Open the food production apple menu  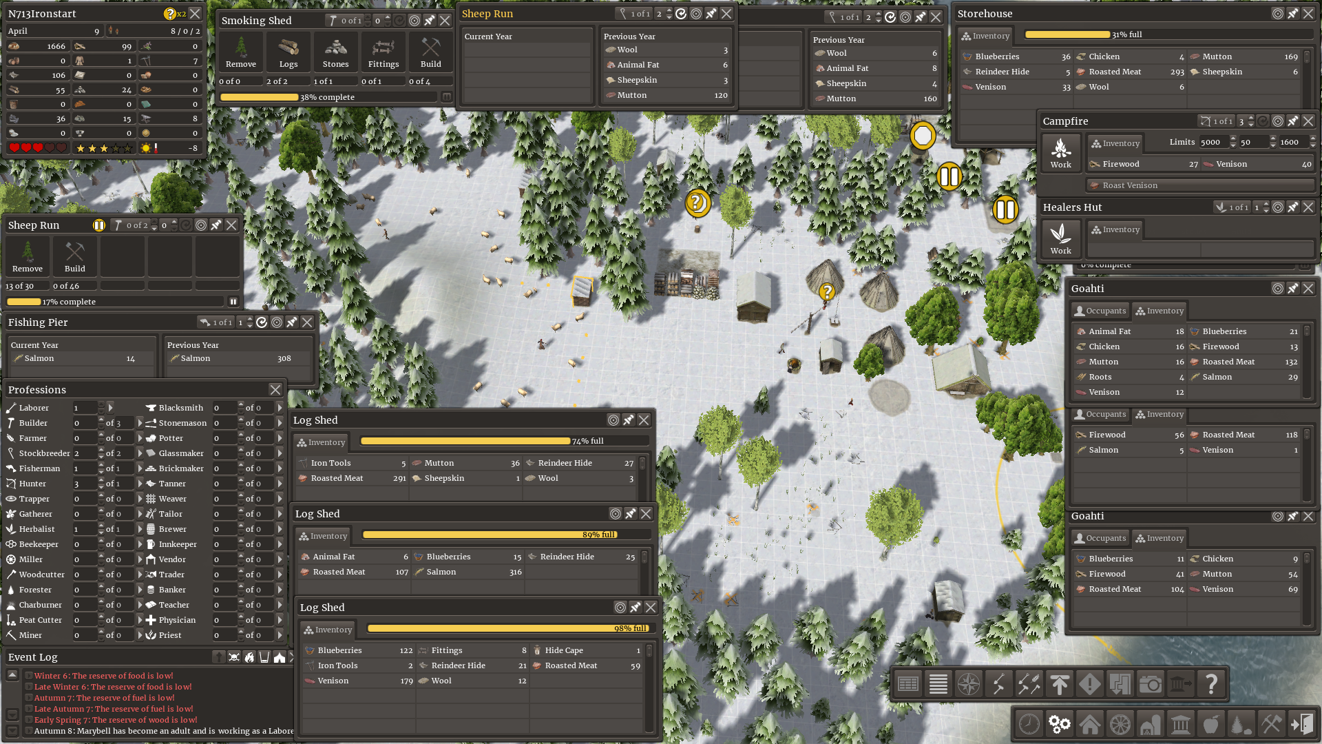(1211, 724)
